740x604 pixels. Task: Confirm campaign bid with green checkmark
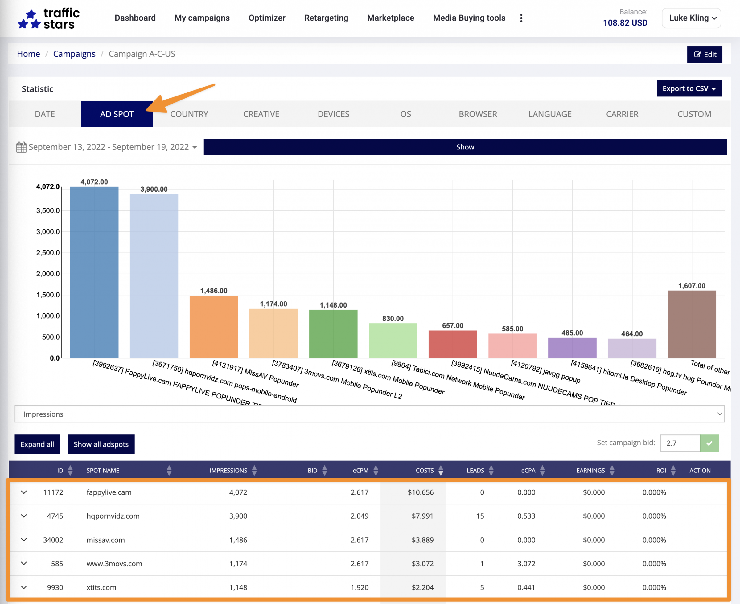pos(709,443)
